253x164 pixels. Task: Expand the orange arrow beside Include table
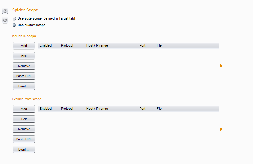click(221, 66)
